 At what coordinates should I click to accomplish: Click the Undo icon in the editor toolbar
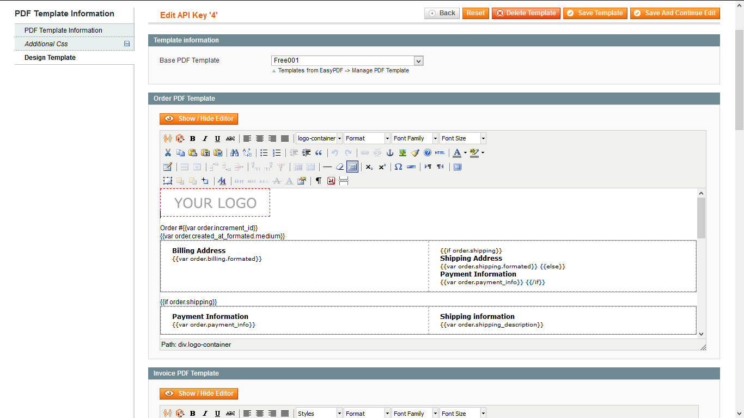point(334,152)
